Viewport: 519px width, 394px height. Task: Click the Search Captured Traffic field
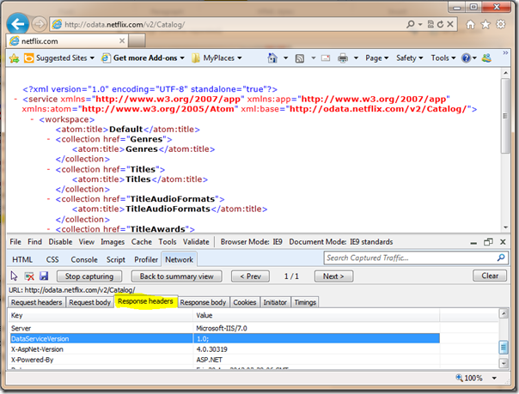pos(409,258)
